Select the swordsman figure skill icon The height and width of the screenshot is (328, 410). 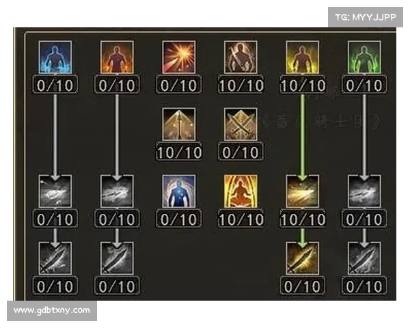[x=241, y=57]
